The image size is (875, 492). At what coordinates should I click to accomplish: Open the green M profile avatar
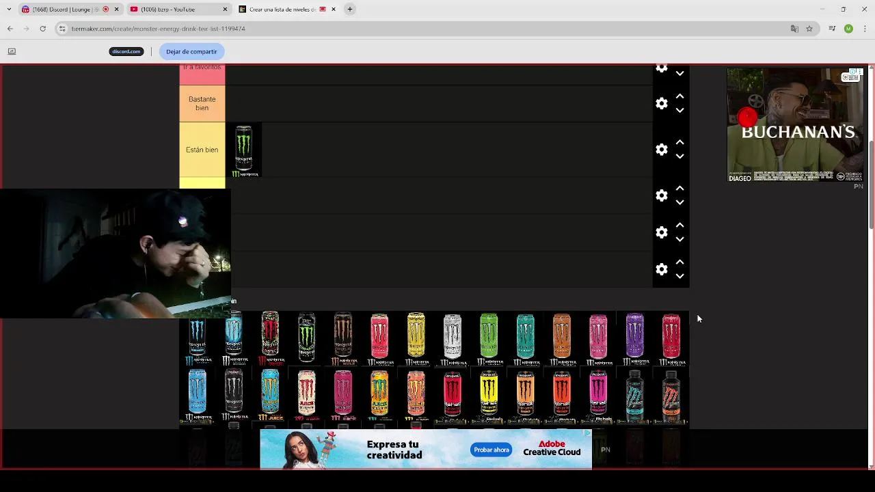(848, 29)
